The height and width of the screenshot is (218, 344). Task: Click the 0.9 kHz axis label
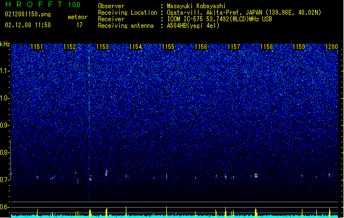(5, 125)
